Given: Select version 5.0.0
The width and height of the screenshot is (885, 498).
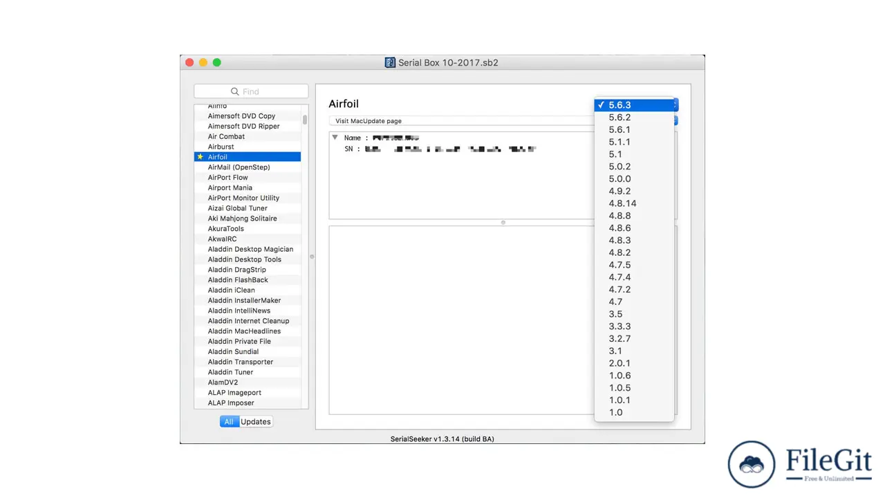Looking at the screenshot, I should (634, 178).
